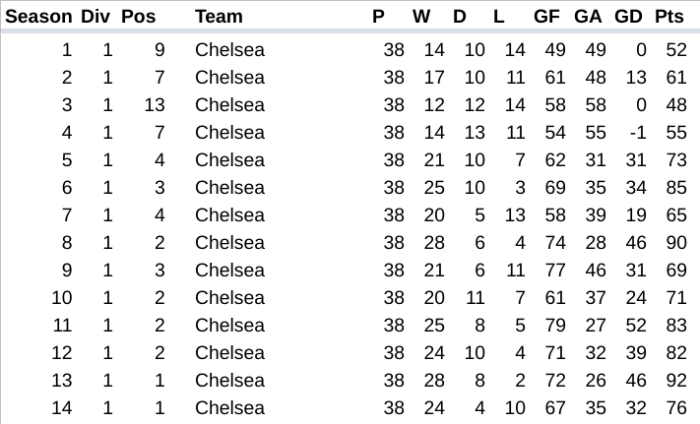
Task: Sort by the GF column header
Action: pos(546,17)
